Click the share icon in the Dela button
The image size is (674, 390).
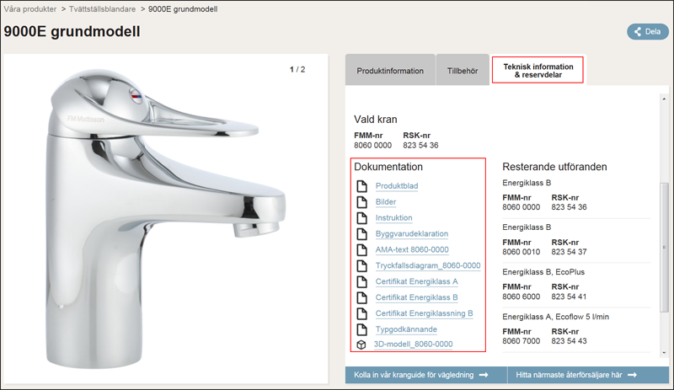click(638, 31)
